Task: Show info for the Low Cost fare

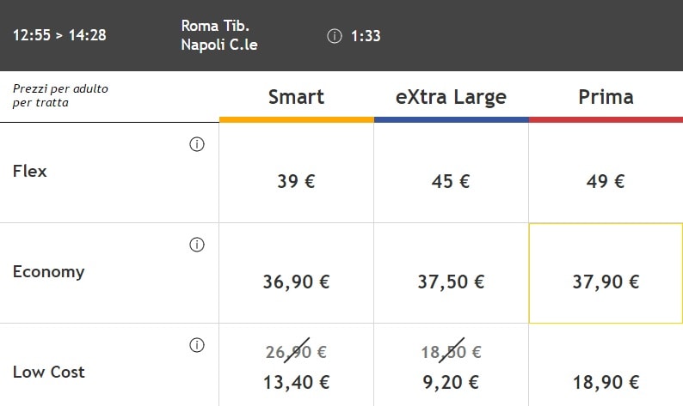Action: pyautogui.click(x=196, y=345)
